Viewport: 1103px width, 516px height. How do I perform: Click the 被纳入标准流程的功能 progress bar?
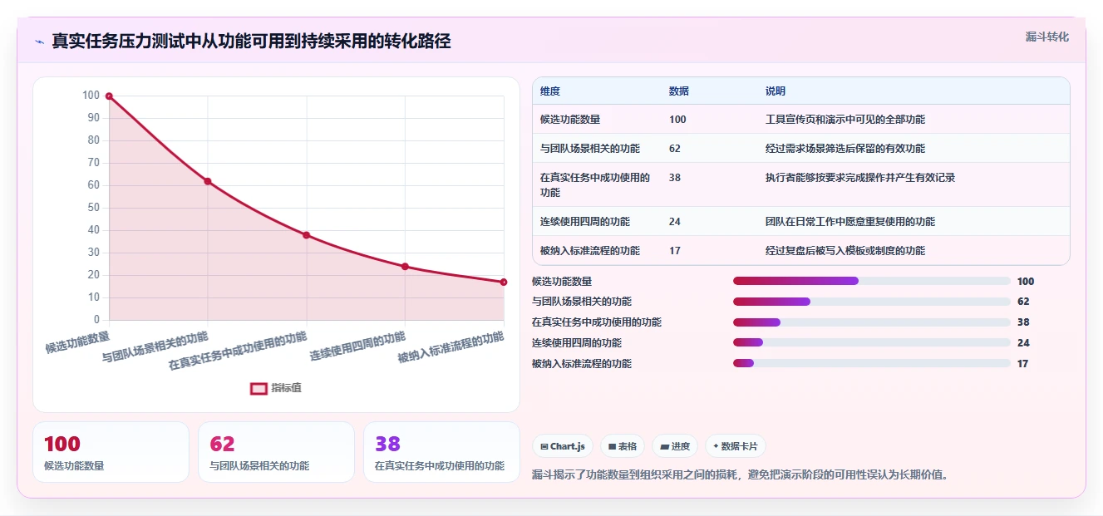(x=872, y=364)
